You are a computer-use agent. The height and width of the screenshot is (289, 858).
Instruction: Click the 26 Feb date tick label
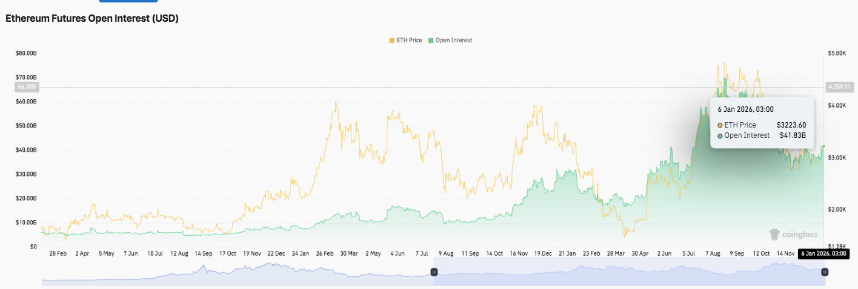point(328,254)
